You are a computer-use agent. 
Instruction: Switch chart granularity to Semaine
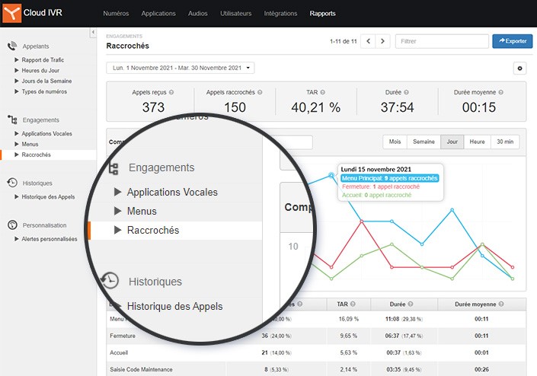pyautogui.click(x=424, y=142)
